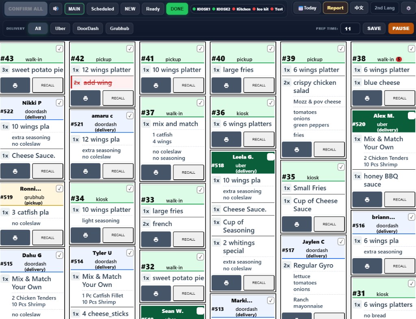Click Kitchen printer status indicator
This screenshot has width=416, height=319.
pos(241,9)
